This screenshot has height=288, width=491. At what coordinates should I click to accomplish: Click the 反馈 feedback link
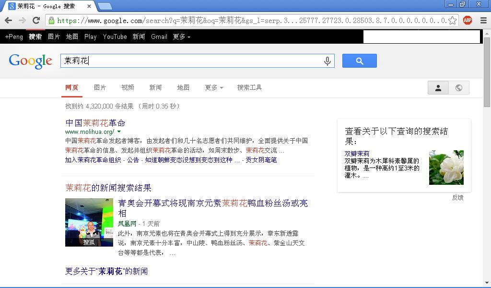tap(457, 197)
